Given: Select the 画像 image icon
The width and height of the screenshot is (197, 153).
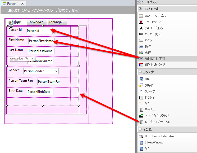Looking at the screenshot, I should click(141, 53).
